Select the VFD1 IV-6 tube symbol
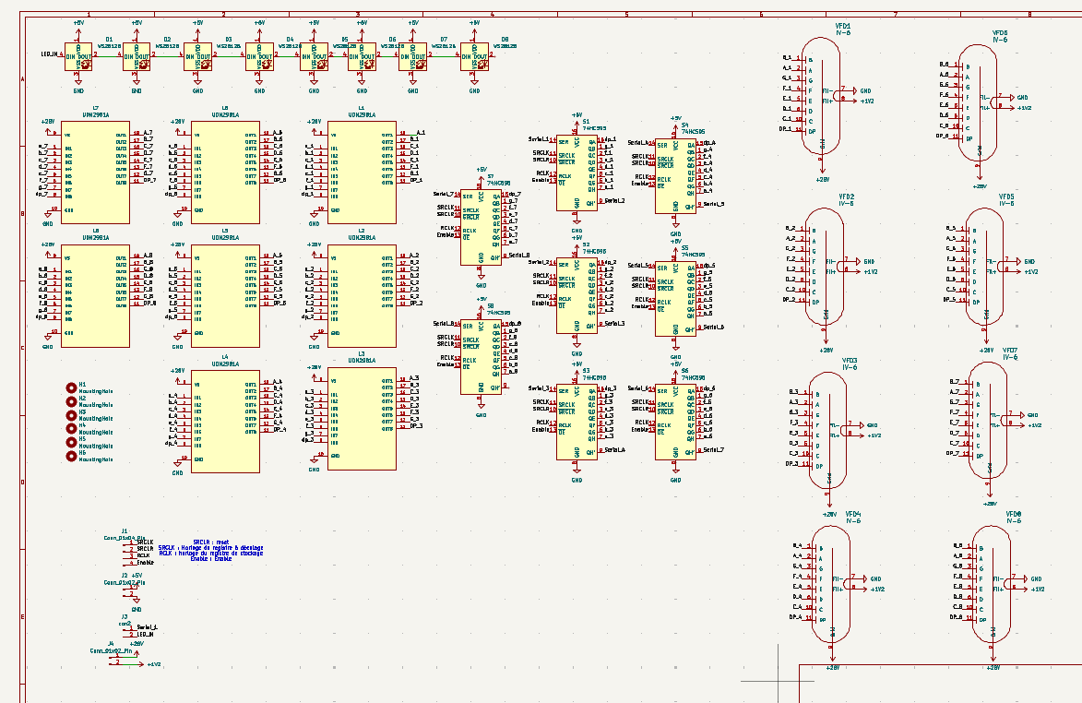The height and width of the screenshot is (703, 1082). click(x=821, y=97)
